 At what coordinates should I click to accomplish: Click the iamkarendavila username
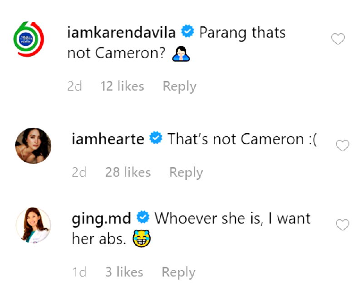click(121, 32)
